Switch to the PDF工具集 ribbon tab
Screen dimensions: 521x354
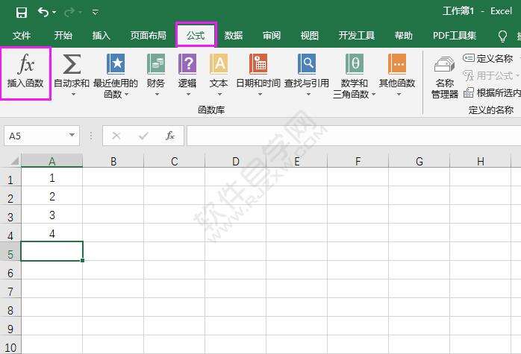pyautogui.click(x=455, y=35)
